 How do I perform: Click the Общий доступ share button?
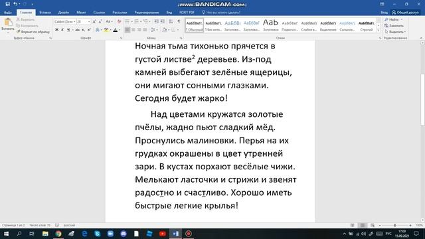406,13
